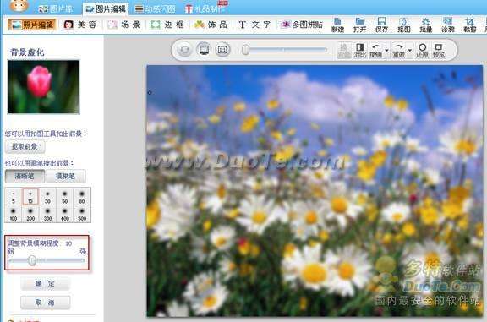Click the 对比 compare icon
The height and width of the screenshot is (322, 487).
click(x=360, y=51)
